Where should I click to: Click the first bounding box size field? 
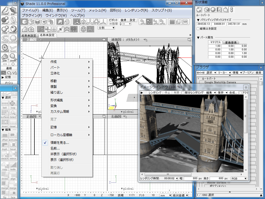tap(203, 24)
